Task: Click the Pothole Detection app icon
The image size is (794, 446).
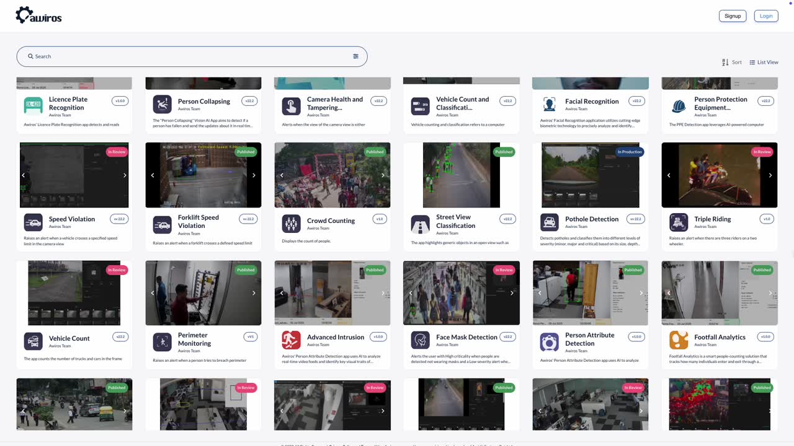Action: click(x=549, y=222)
